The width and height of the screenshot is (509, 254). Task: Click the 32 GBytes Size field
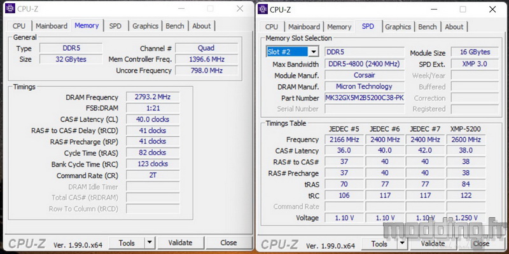tap(71, 59)
